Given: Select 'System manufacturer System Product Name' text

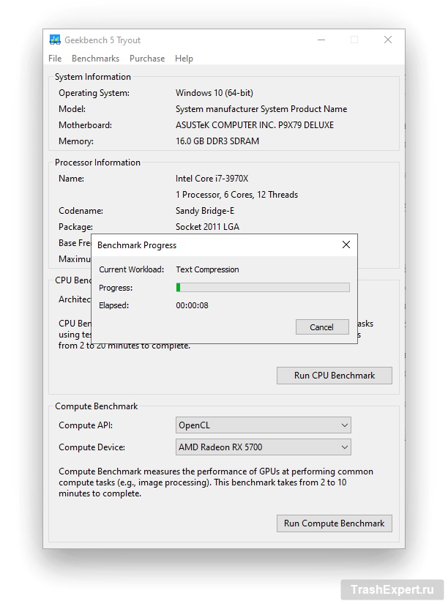Looking at the screenshot, I should tap(261, 109).
